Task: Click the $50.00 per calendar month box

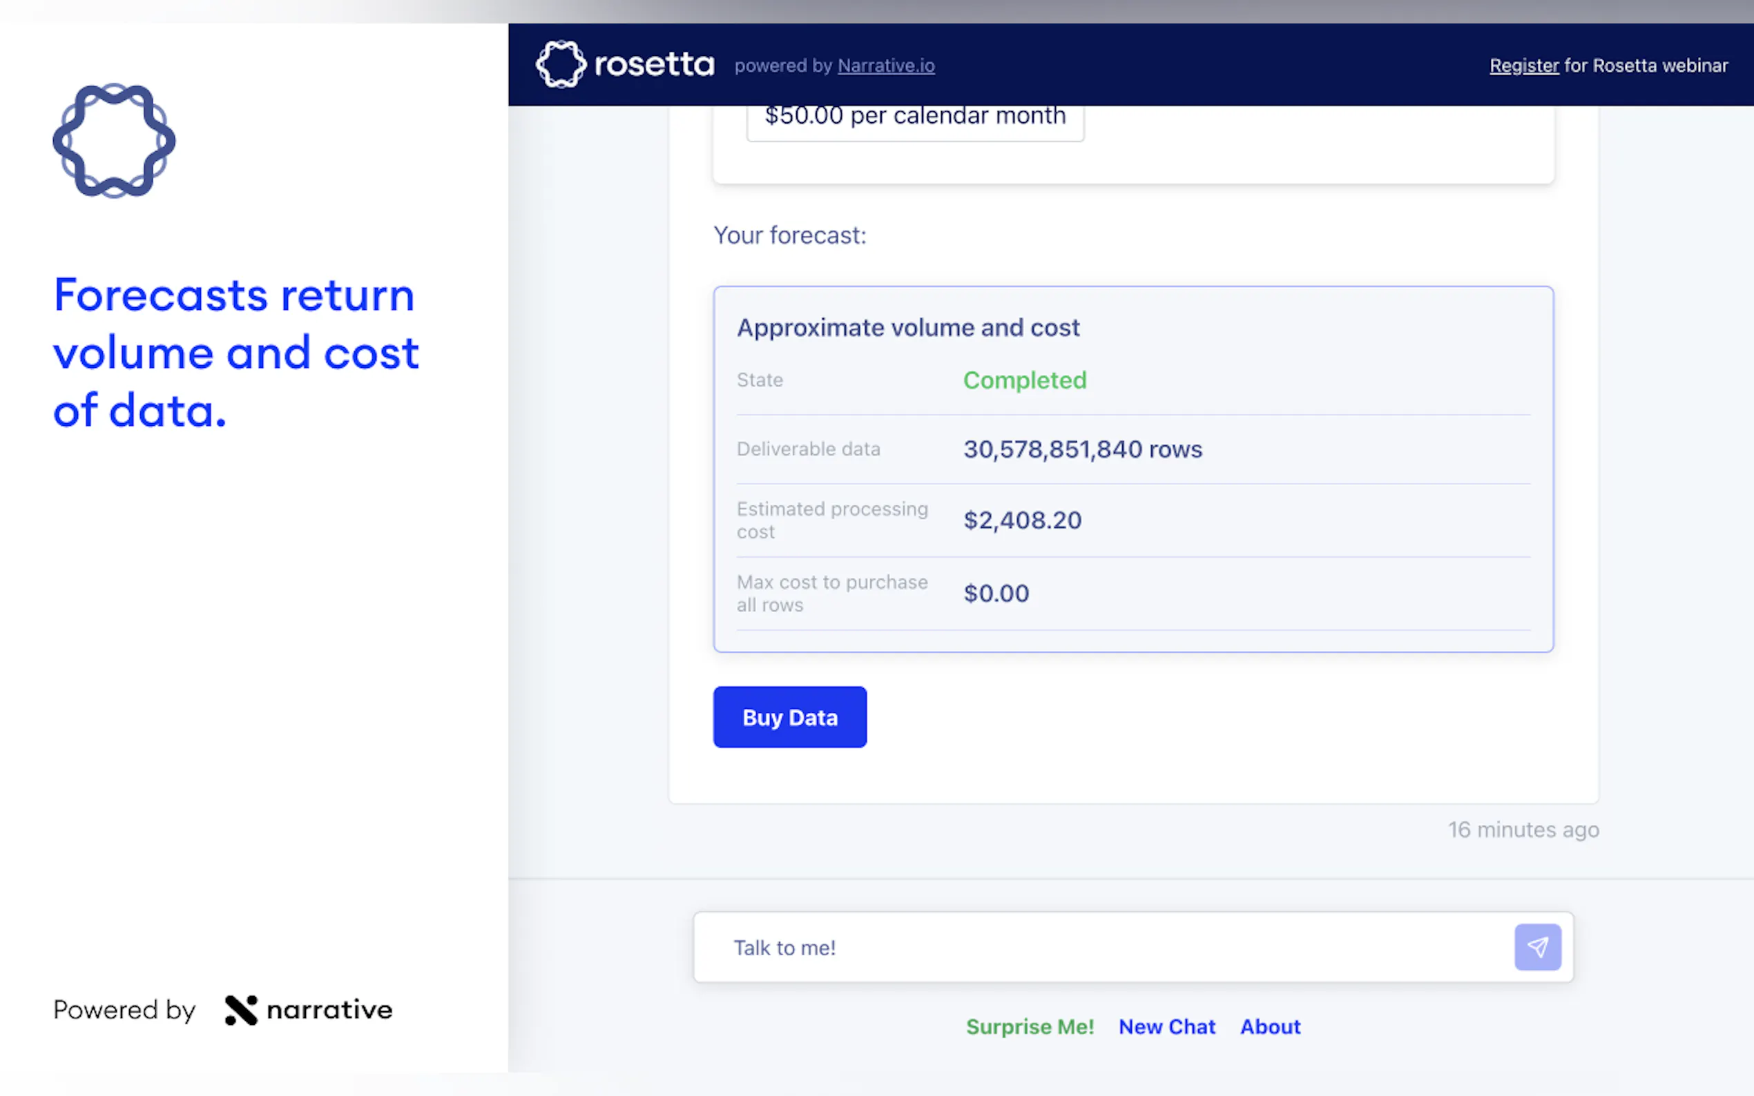Action: 915,118
